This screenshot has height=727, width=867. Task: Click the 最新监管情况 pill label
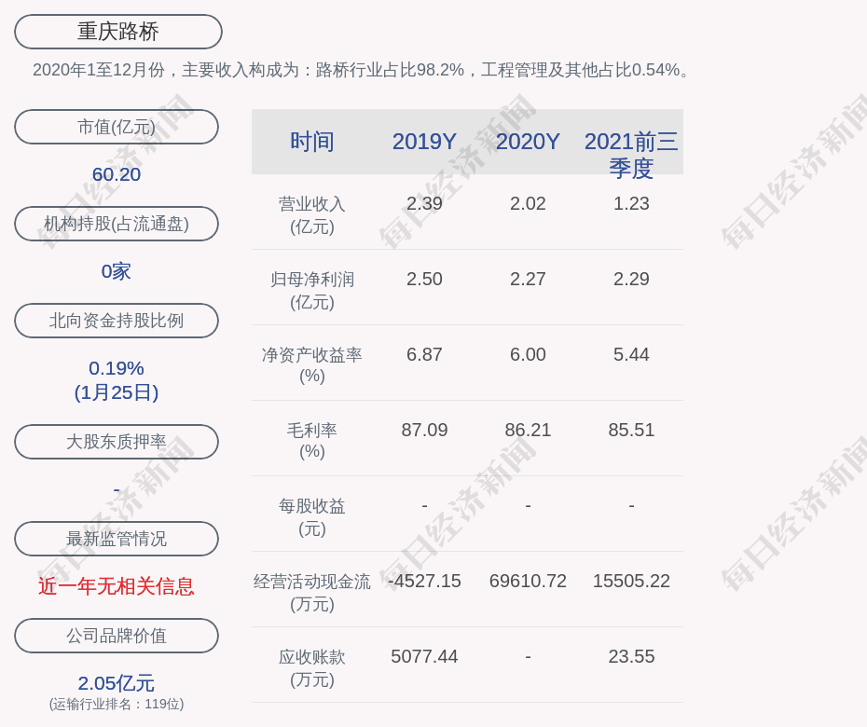[x=117, y=539]
